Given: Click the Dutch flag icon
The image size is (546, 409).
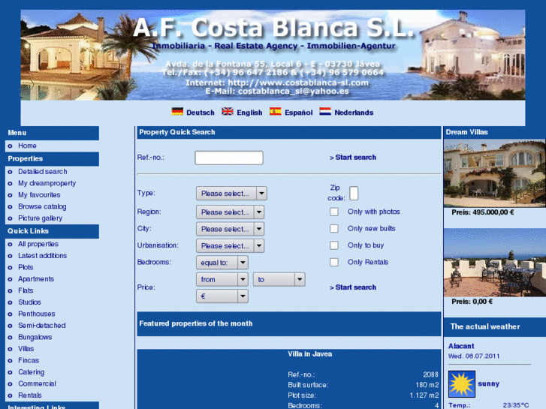Looking at the screenshot, I should coord(325,112).
